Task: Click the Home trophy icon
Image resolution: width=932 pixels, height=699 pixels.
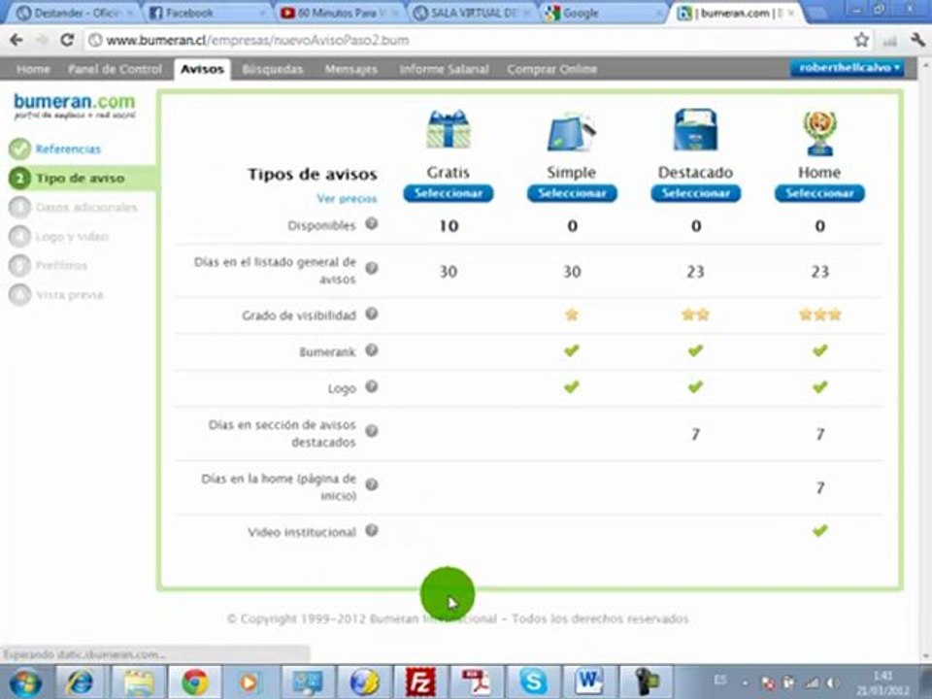Action: (819, 133)
